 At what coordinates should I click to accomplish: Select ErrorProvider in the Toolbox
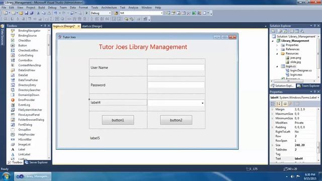pos(27,100)
